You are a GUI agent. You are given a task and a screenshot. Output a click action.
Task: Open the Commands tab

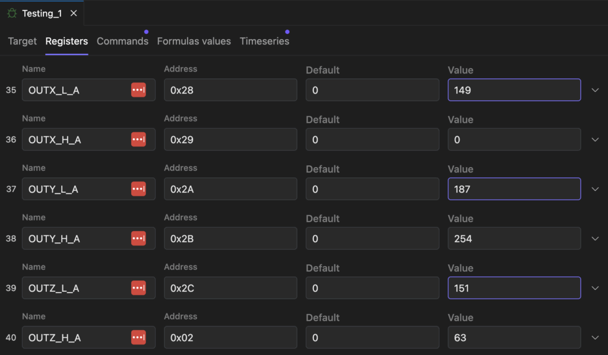point(122,41)
